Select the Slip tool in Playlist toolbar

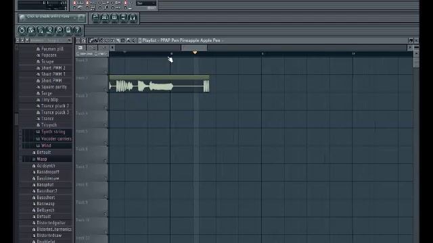[x=112, y=40]
